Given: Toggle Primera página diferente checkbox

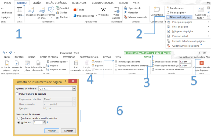Looking at the screenshot, I should (x=116, y=62).
